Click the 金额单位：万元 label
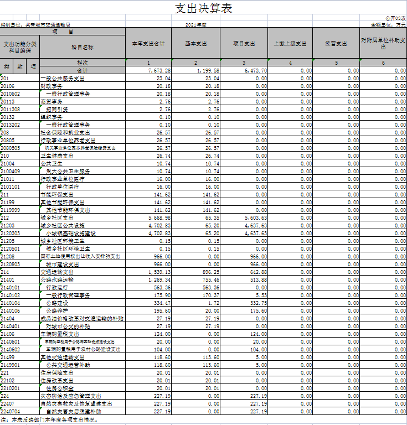The image size is (407, 425). [388, 25]
